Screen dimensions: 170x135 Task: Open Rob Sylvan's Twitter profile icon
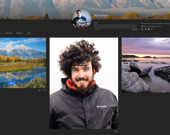click(145, 29)
